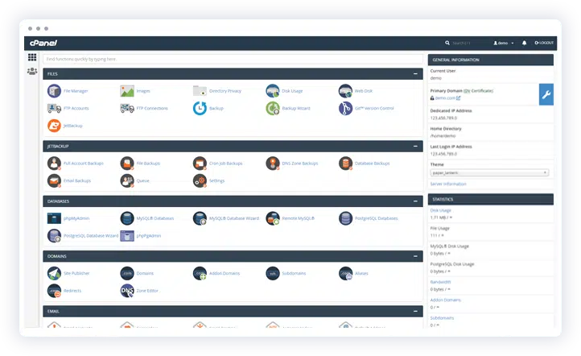The width and height of the screenshot is (581, 356).
Task: Launch phpMyAdmin from Databases
Action: [54, 218]
